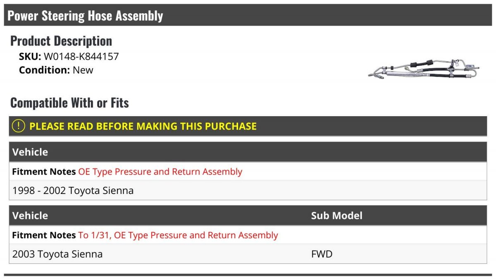Viewport: 496px width, 280px height.
Task: Select the SKU number W0148-K844157
Action: [x=81, y=56]
